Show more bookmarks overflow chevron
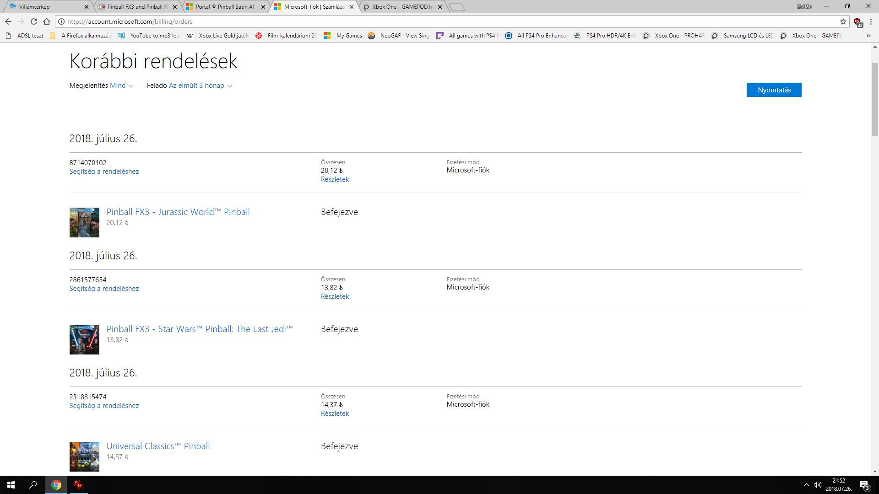 coord(868,36)
